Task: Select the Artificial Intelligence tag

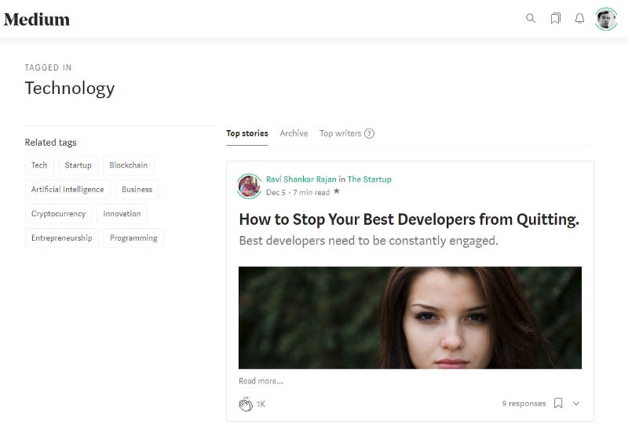Action: click(68, 190)
